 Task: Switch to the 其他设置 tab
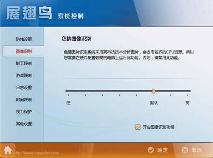coord(24,124)
